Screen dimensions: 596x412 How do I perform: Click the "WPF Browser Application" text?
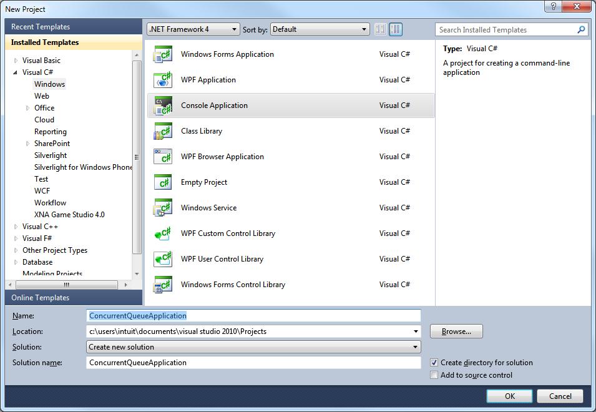click(222, 157)
